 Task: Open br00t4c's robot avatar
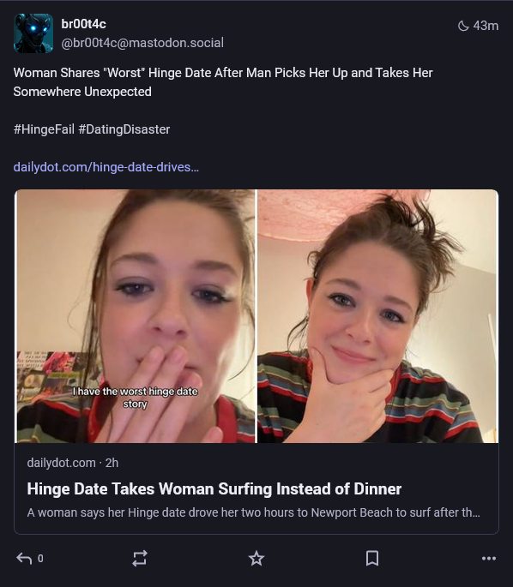33,33
